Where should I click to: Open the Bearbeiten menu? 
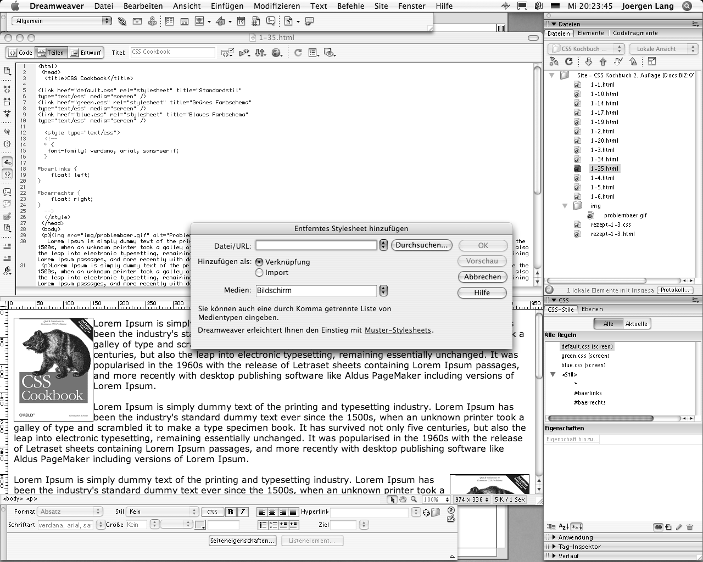click(x=143, y=6)
